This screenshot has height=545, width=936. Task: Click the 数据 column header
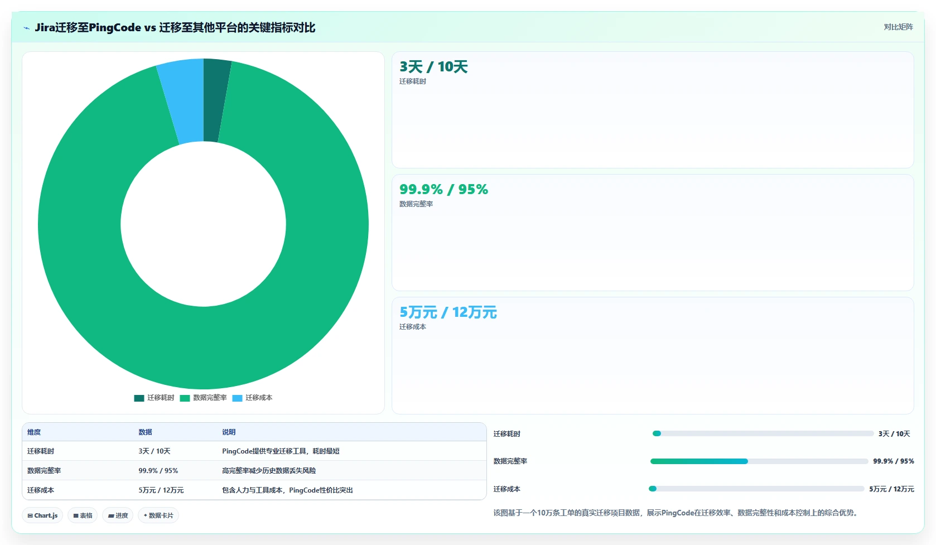pos(145,432)
